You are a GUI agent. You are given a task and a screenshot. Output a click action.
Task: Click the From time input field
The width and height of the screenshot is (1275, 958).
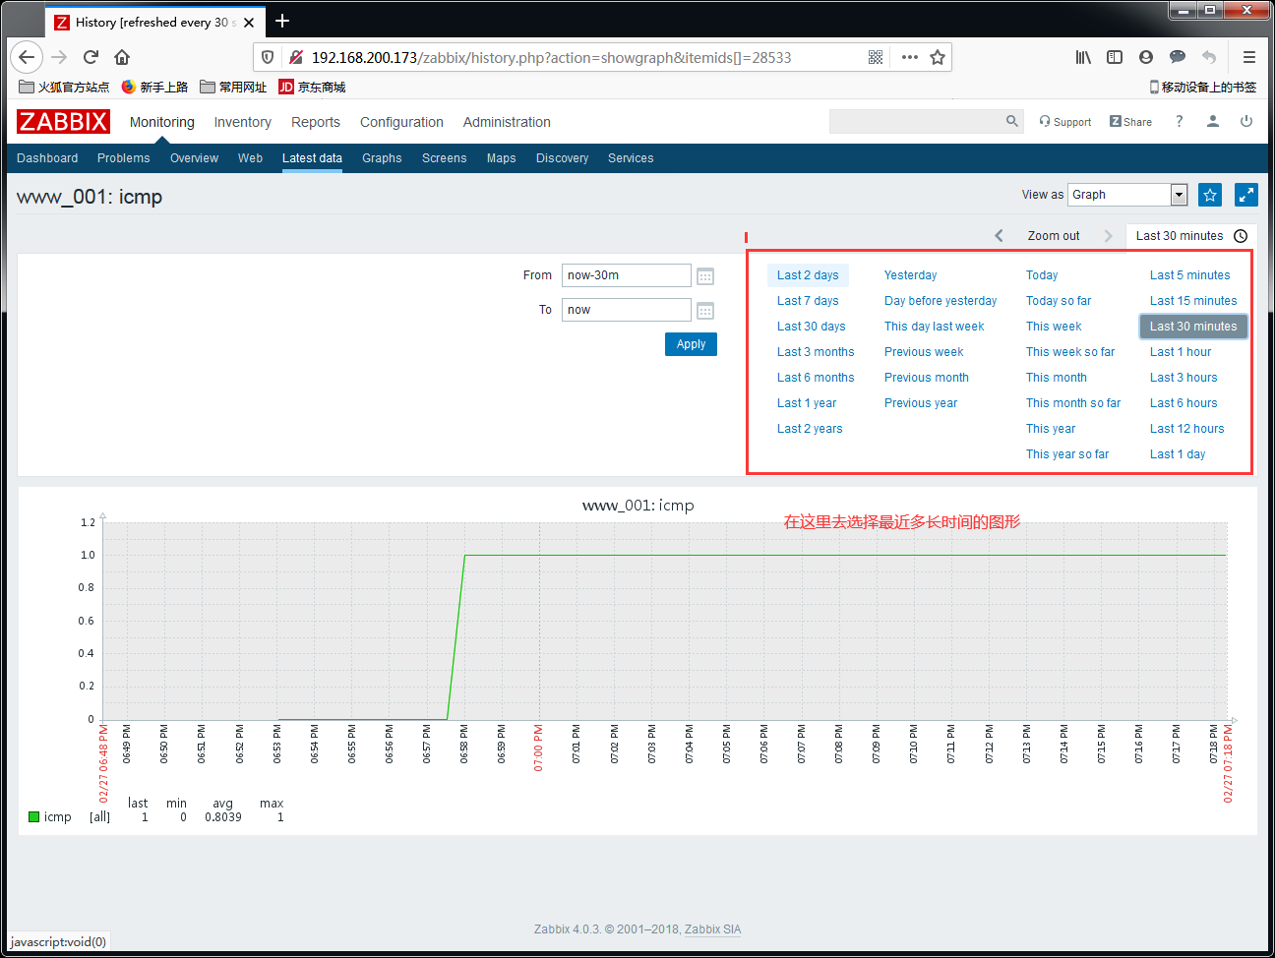point(626,275)
